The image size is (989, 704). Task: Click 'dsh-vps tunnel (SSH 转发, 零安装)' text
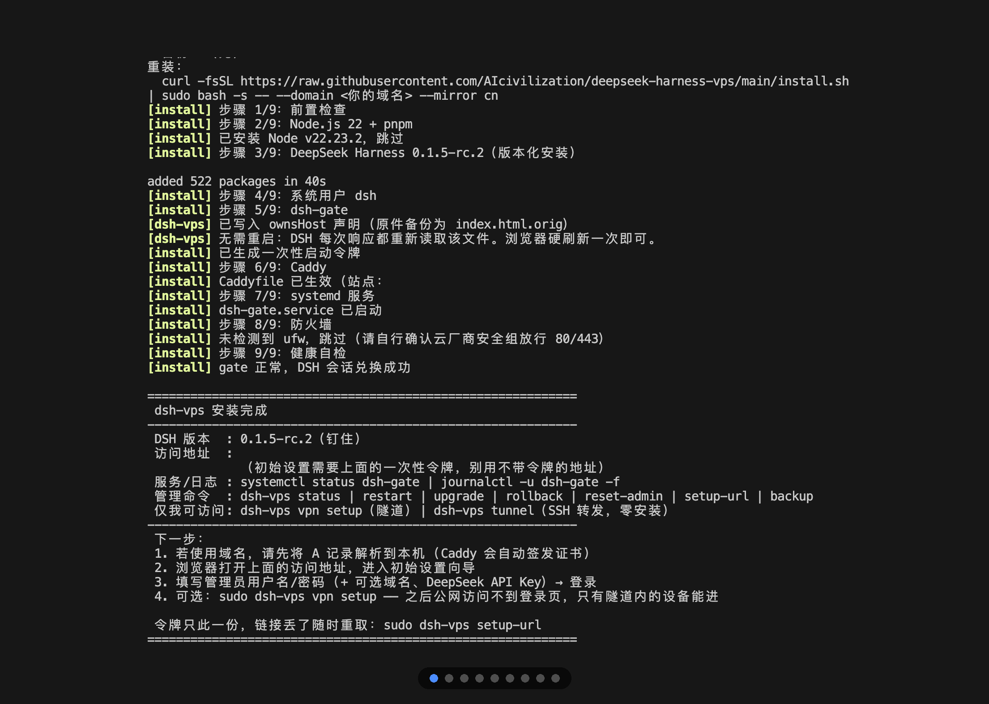point(551,510)
